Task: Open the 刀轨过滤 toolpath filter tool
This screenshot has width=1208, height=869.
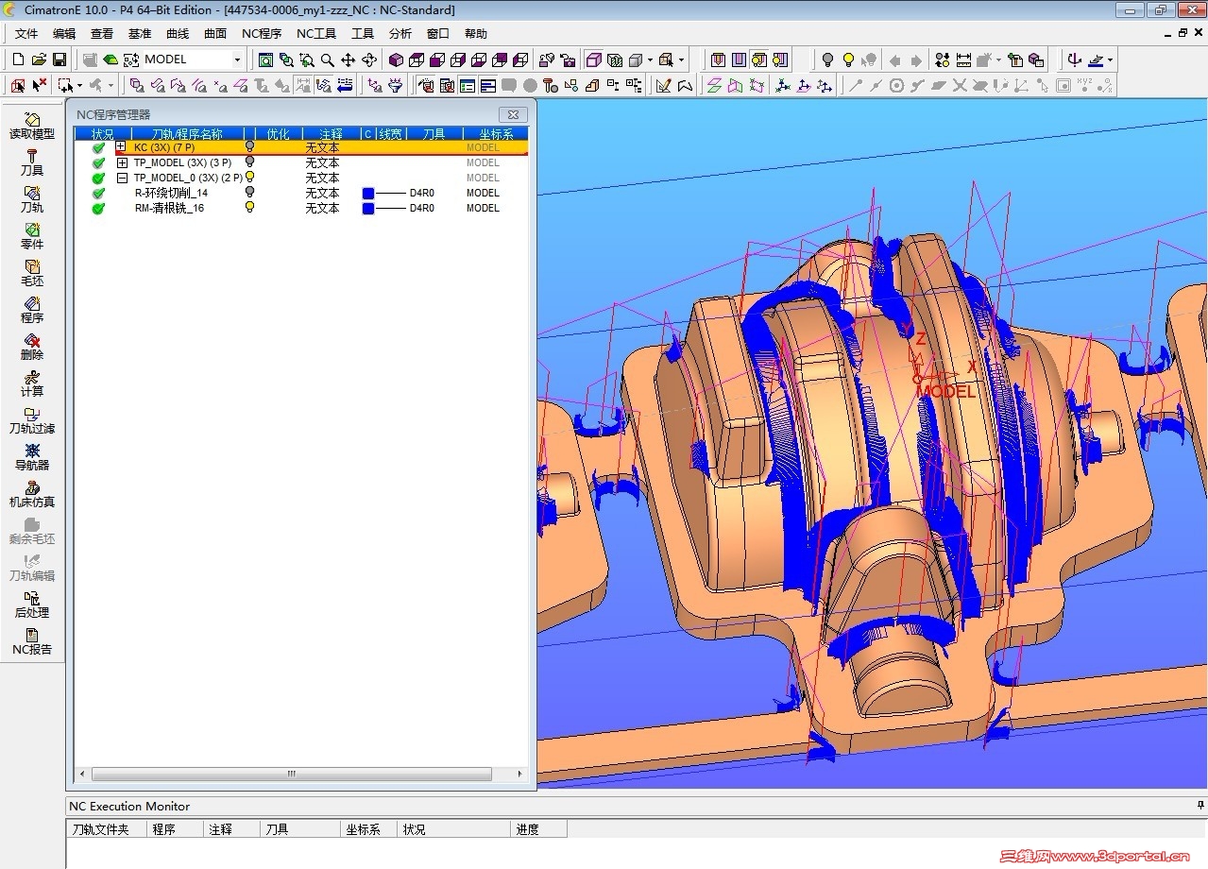Action: pyautogui.click(x=32, y=419)
